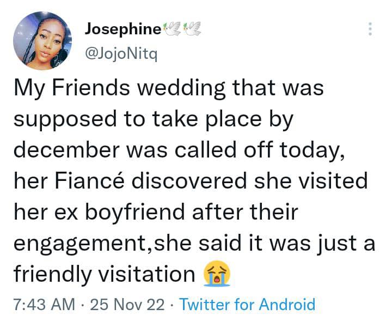
Task: Click the 25 Nov 22 date
Action: coord(127,305)
